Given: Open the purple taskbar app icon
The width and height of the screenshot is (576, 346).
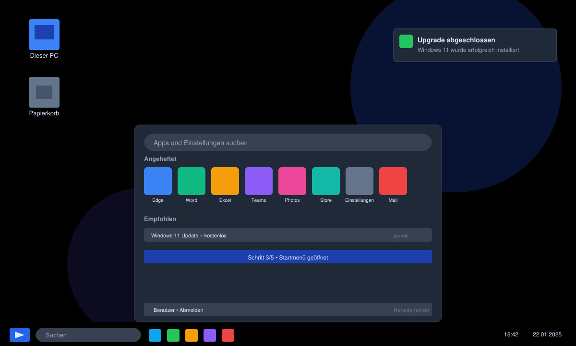Looking at the screenshot, I should click(210, 335).
